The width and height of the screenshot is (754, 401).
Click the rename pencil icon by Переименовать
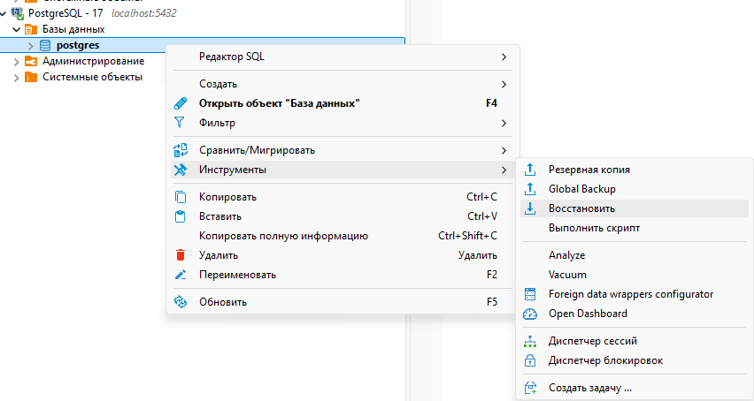click(x=181, y=275)
